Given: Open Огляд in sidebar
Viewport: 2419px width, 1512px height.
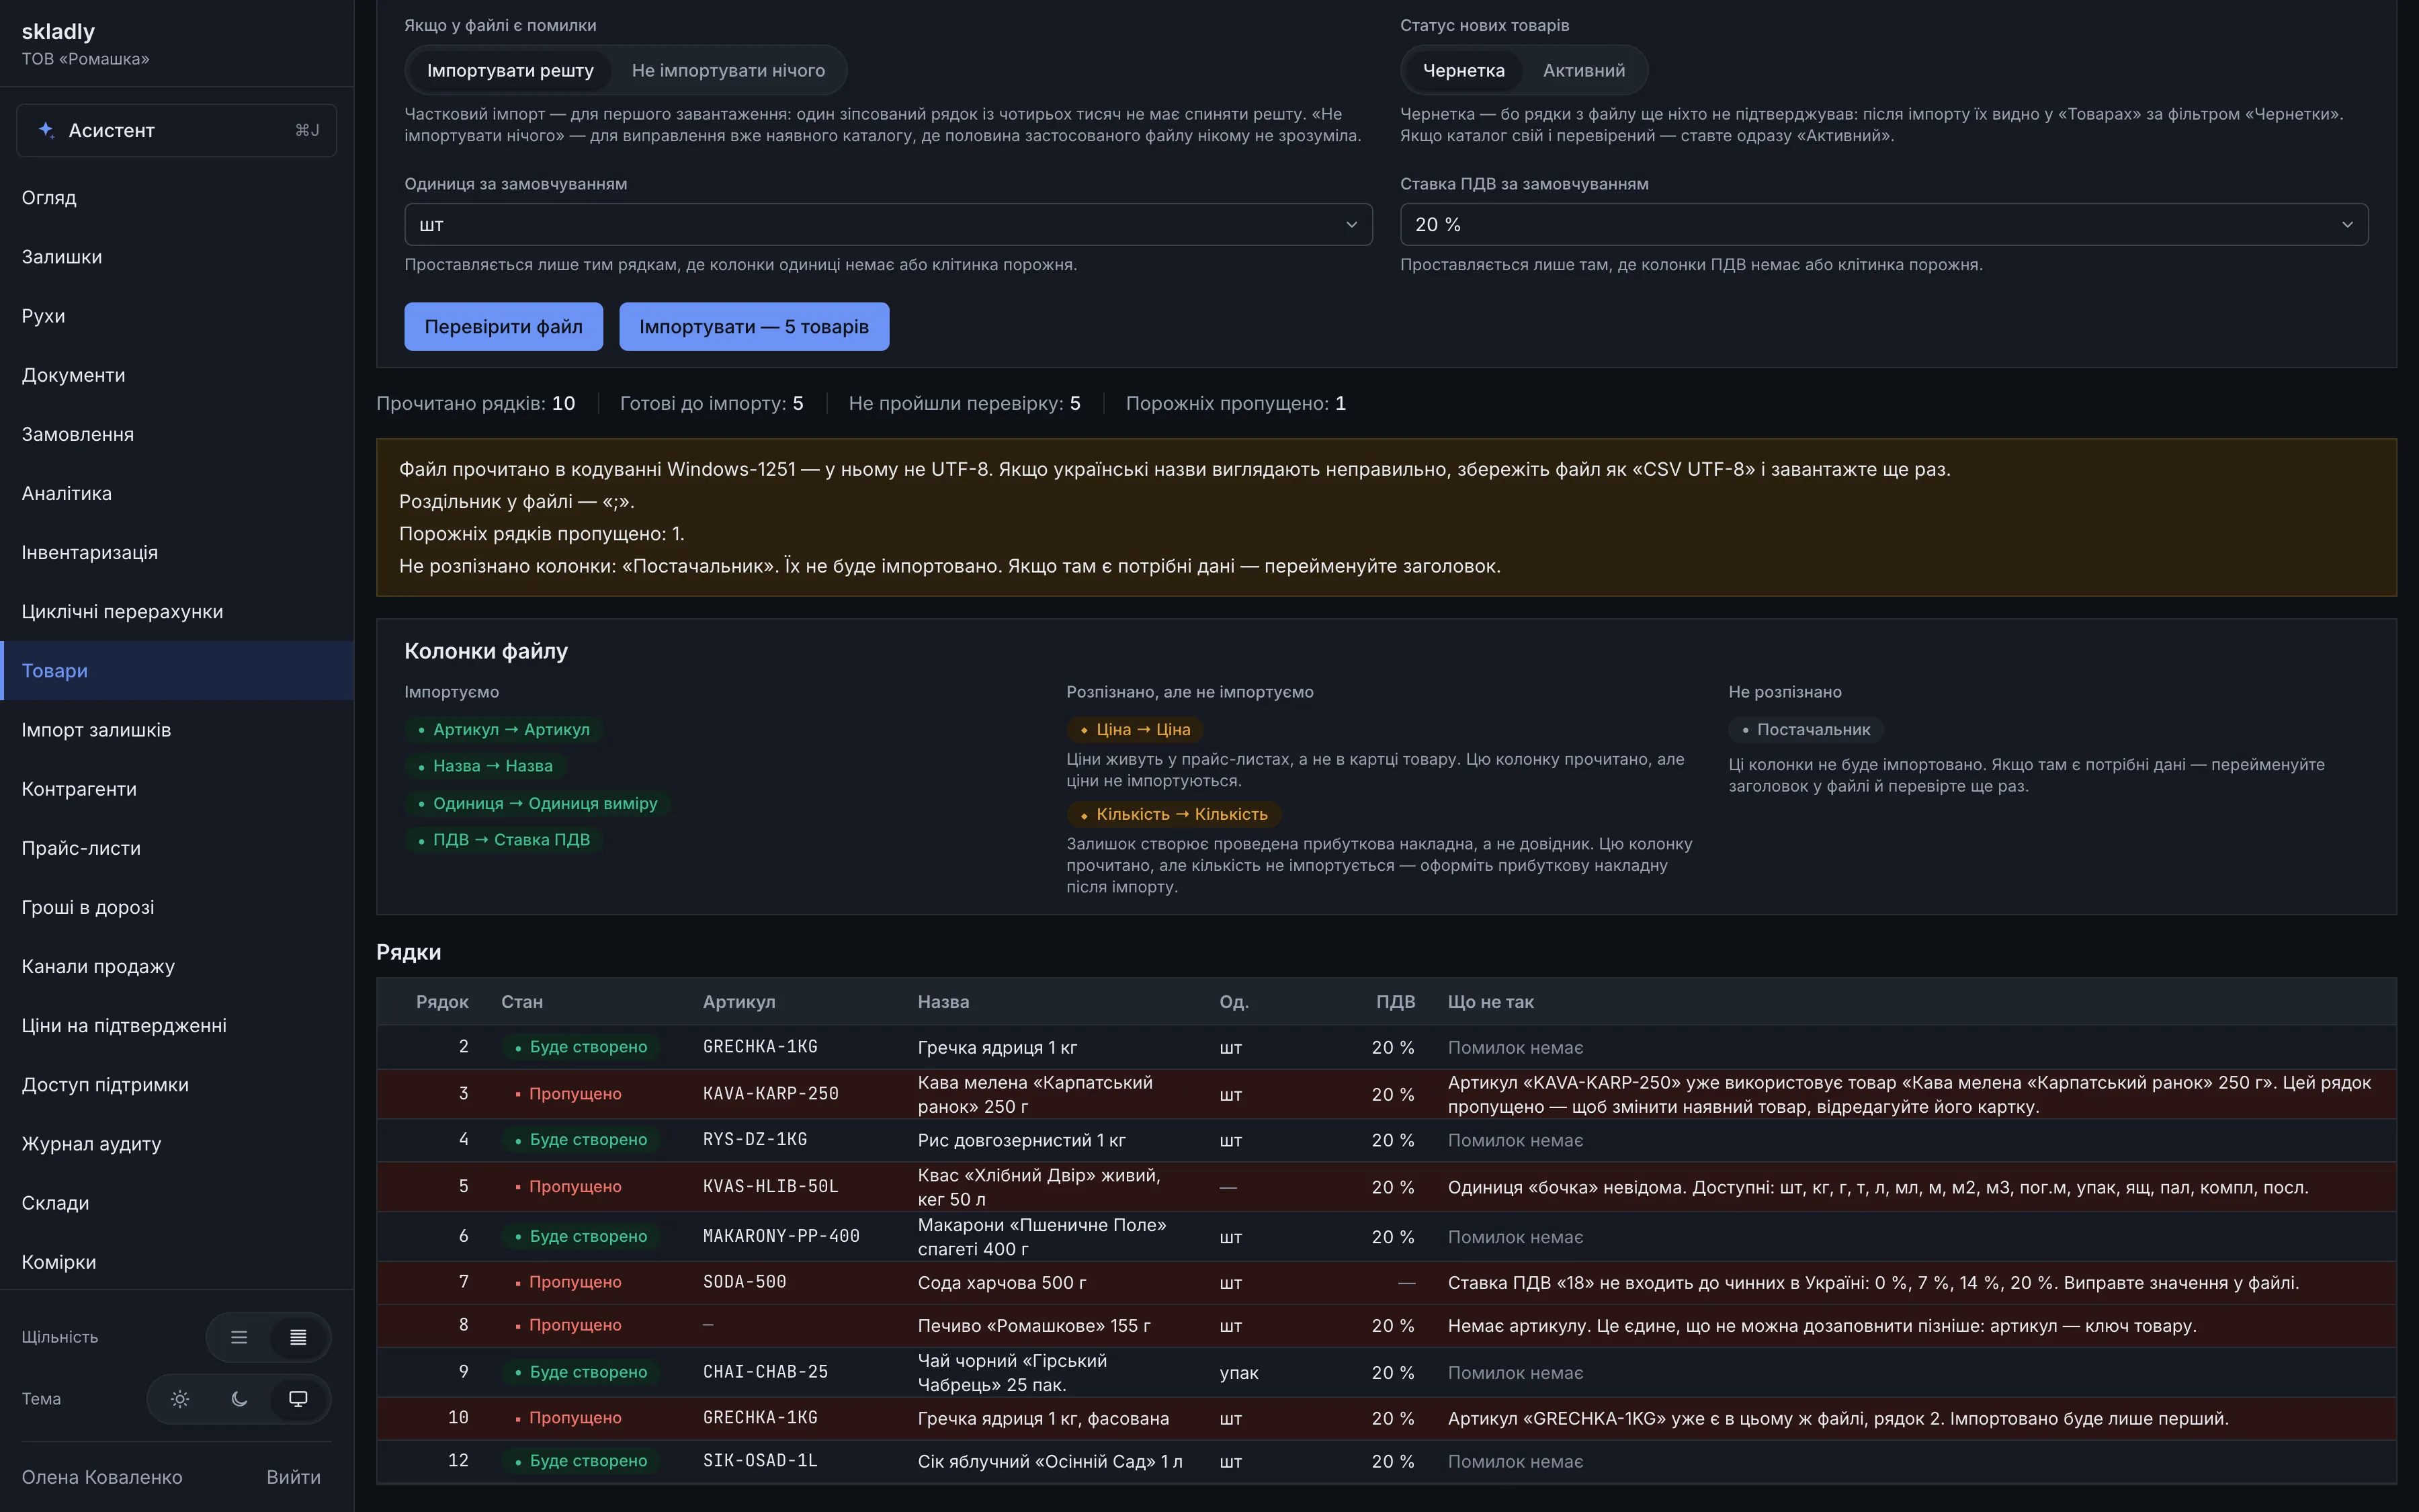Looking at the screenshot, I should (177, 198).
